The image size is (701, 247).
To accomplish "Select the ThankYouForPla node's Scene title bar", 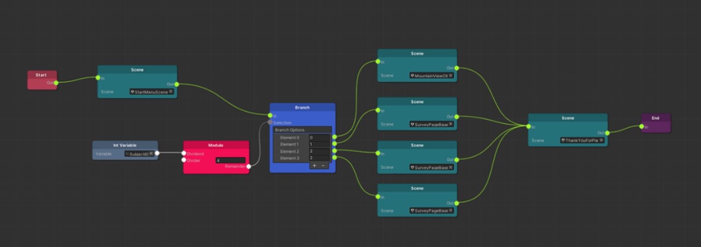I will pos(568,118).
